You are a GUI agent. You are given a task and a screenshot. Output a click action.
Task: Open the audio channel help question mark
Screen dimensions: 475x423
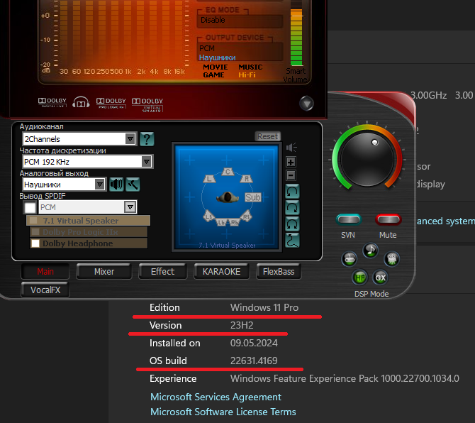[147, 139]
